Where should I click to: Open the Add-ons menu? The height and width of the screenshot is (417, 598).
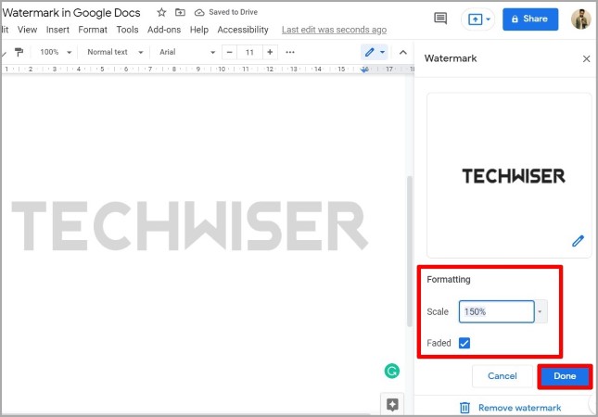(164, 30)
